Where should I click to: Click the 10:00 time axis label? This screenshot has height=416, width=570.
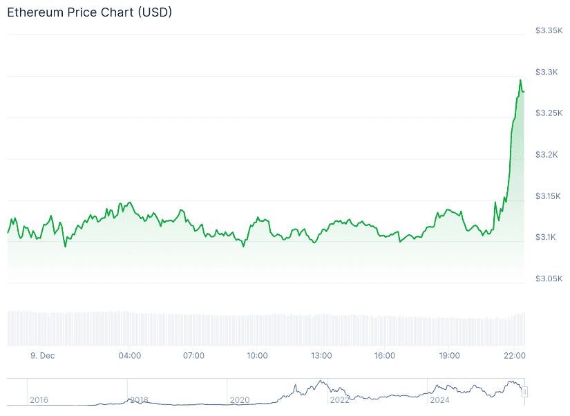pyautogui.click(x=257, y=356)
